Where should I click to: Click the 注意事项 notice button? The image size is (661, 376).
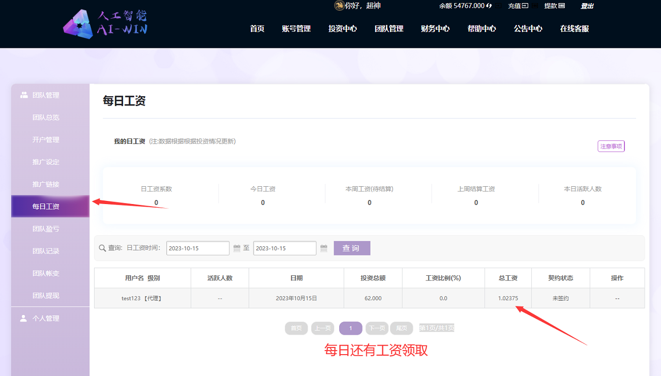coord(611,147)
